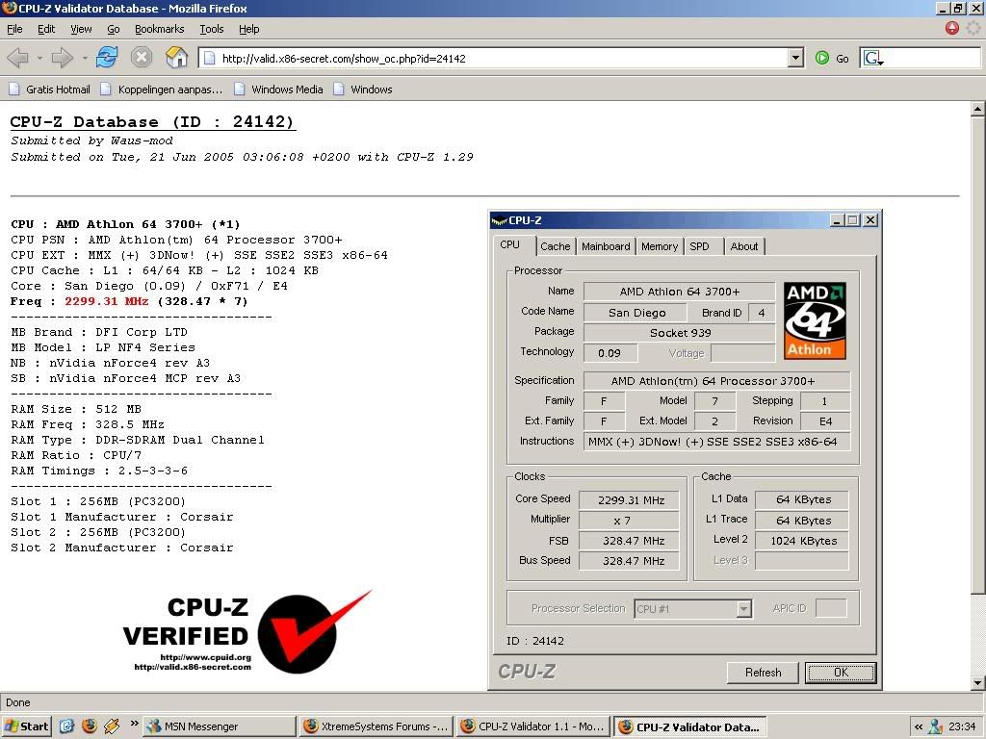This screenshot has height=739, width=986.
Task: Open the Koppelingen aanpas... bookmark
Action: coord(162,89)
